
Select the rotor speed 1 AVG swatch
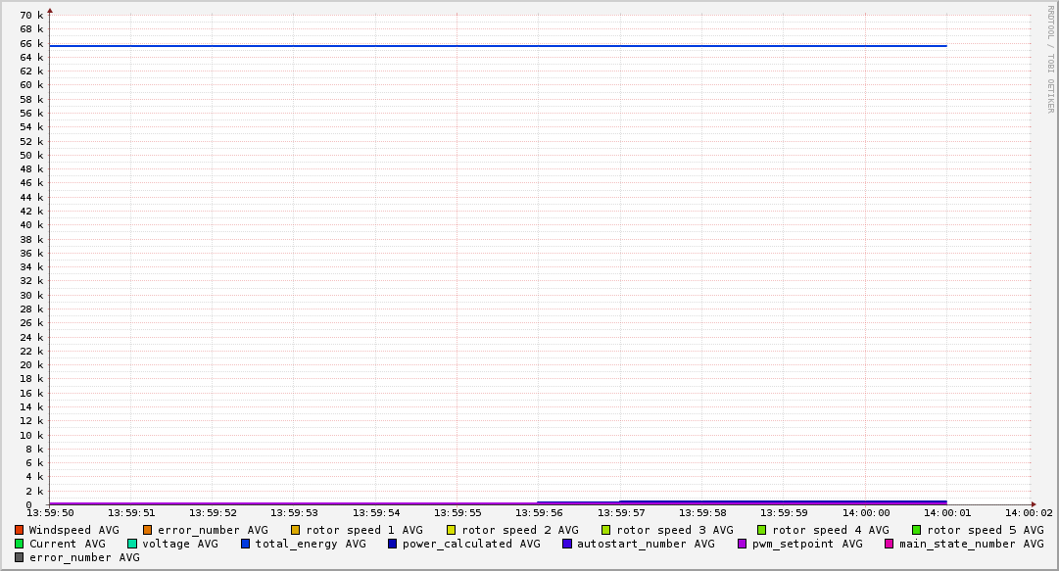[296, 530]
